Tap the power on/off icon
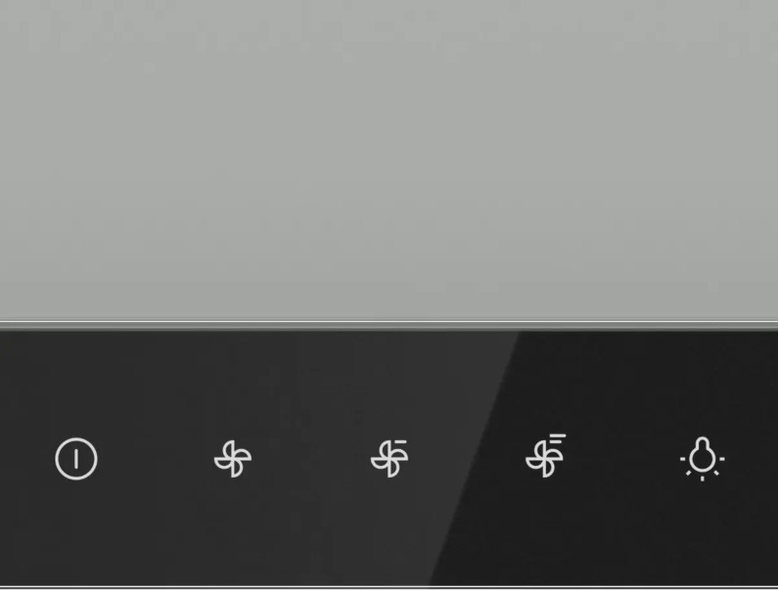The image size is (778, 591). (76, 459)
